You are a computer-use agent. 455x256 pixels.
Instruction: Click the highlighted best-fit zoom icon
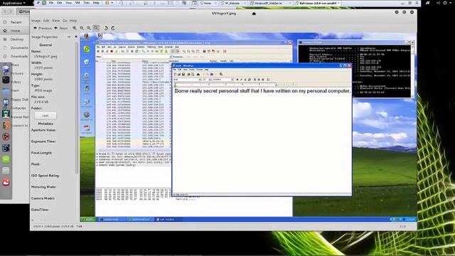pos(96,28)
